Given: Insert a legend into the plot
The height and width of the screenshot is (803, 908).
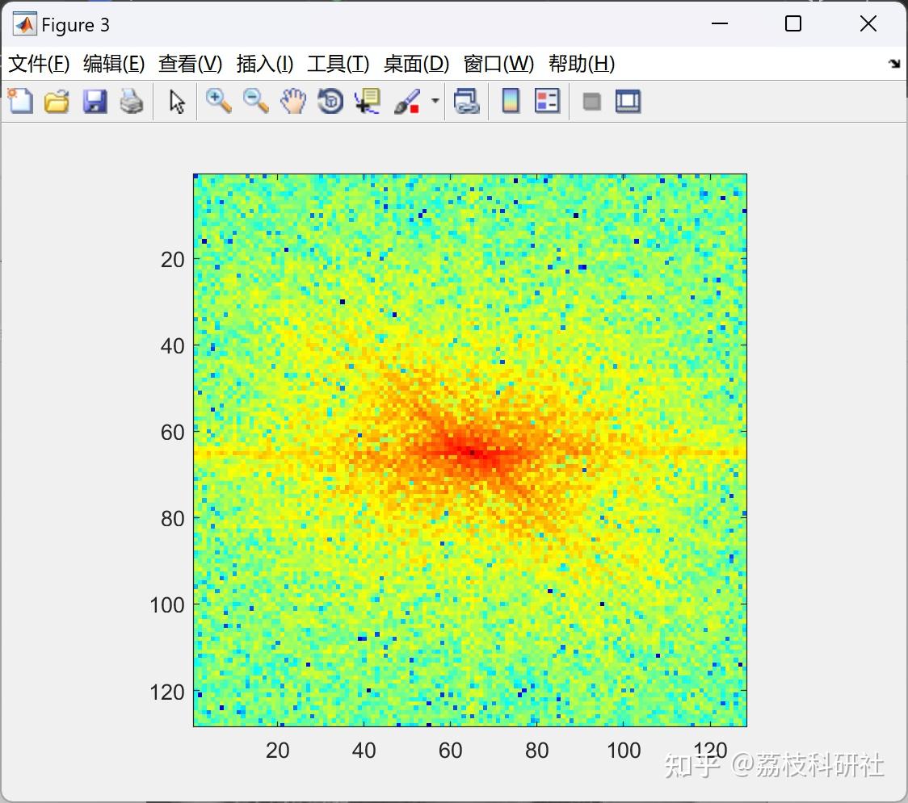Looking at the screenshot, I should 548,101.
